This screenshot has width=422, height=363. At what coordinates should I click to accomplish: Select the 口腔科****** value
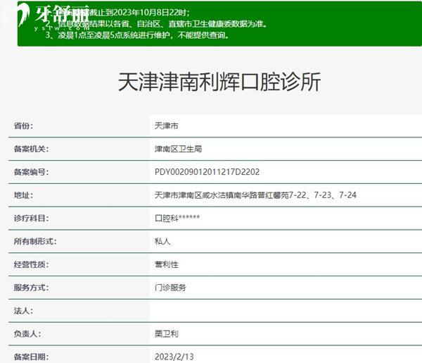click(x=177, y=218)
